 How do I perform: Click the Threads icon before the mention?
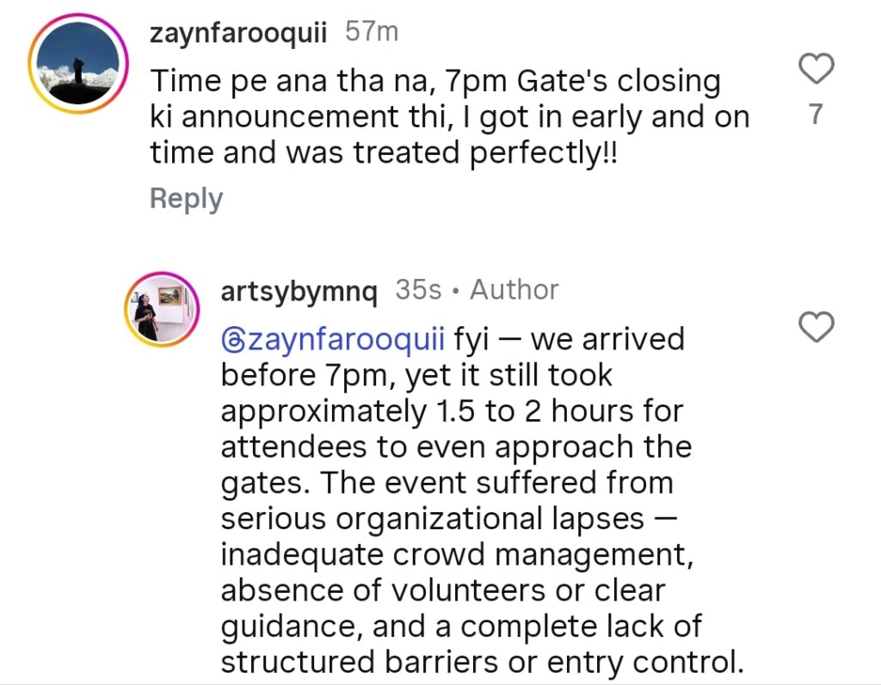(232, 339)
